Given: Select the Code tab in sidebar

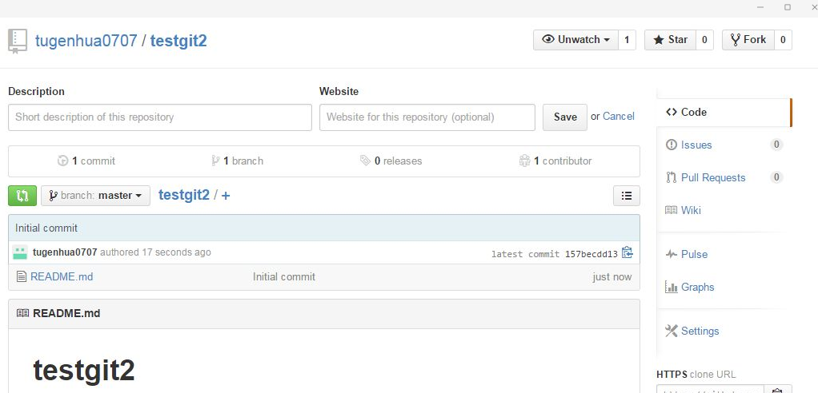Looking at the screenshot, I should [724, 112].
